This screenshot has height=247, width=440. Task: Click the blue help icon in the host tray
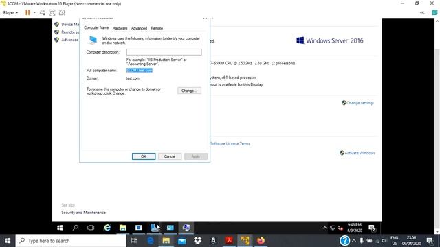tap(344, 241)
